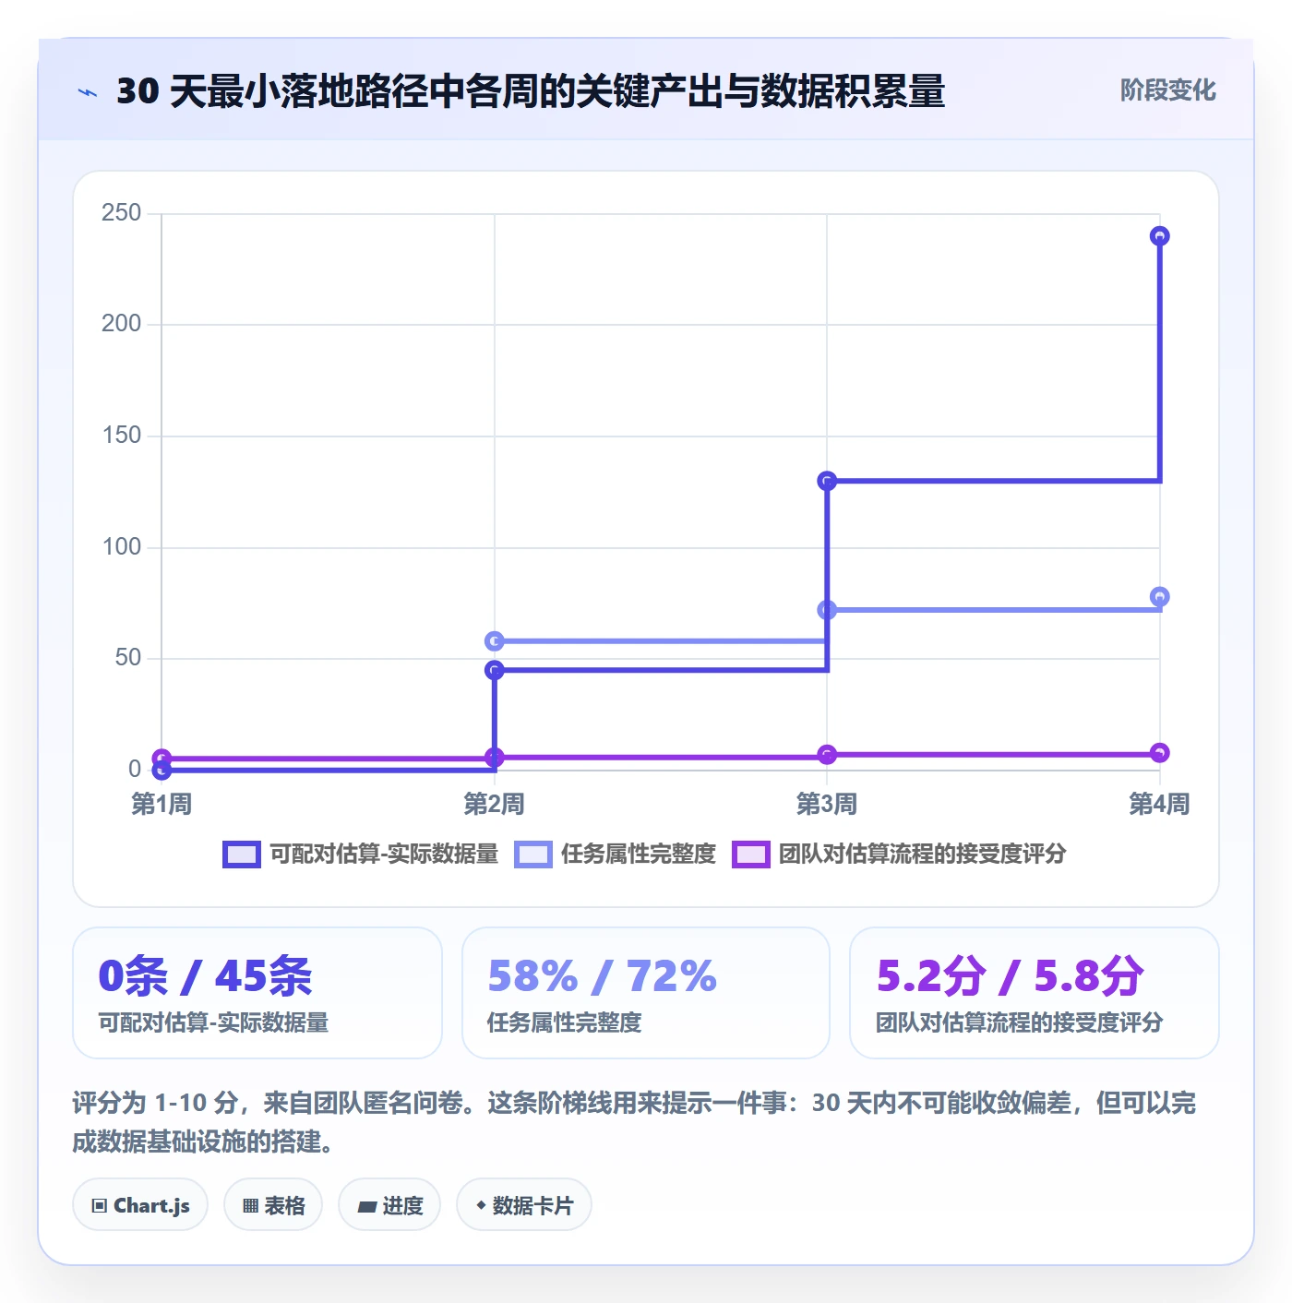
Task: Click the lightning icon beside the title
Action: point(88,92)
